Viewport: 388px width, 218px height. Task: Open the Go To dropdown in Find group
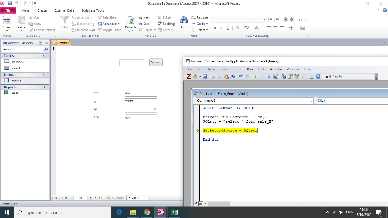tap(199, 24)
